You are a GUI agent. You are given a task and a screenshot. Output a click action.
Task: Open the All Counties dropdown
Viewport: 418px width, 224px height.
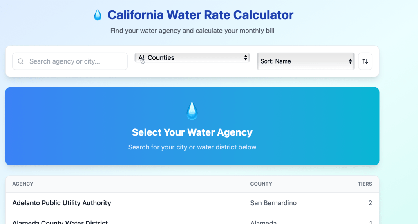tap(192, 58)
